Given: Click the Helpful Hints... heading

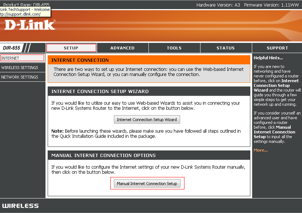Looking at the screenshot, I should pyautogui.click(x=268, y=58).
